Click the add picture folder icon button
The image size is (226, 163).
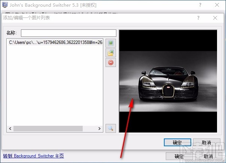110,53
